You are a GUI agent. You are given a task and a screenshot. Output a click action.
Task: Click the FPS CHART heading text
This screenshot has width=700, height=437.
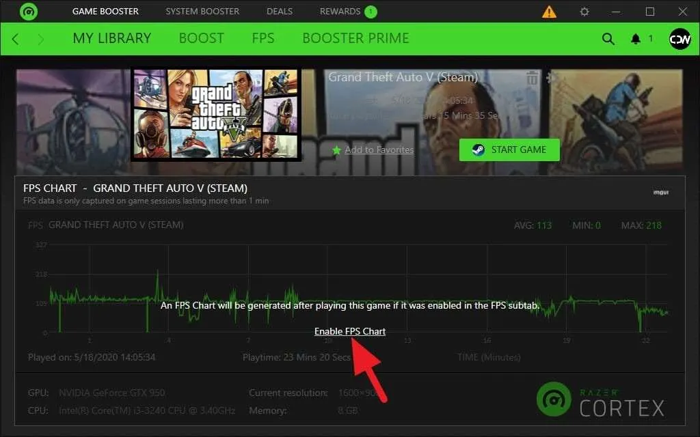coord(50,188)
